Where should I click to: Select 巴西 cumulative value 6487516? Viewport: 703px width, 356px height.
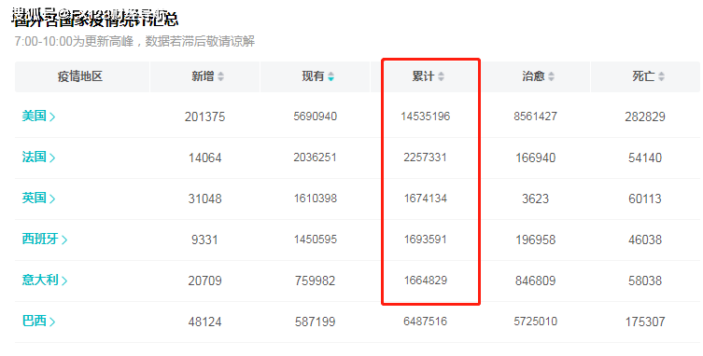click(x=426, y=322)
